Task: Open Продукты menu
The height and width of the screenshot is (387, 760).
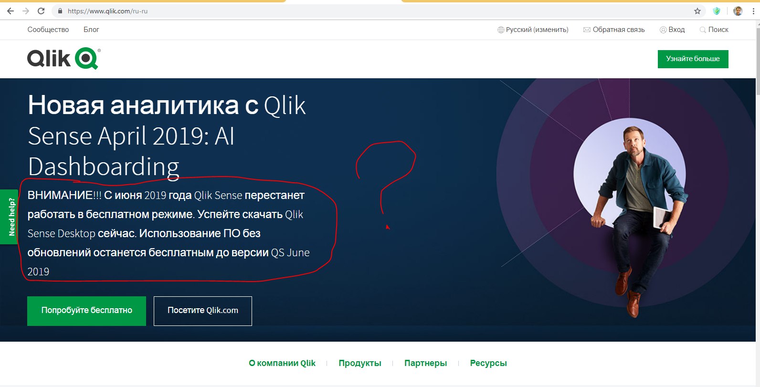Action: pos(360,363)
